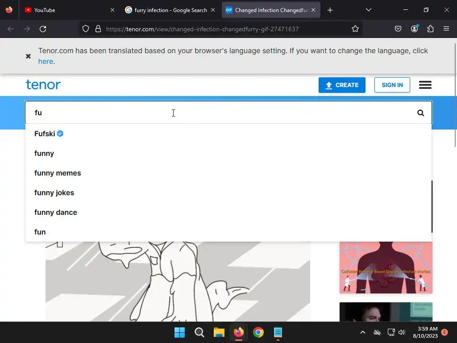Go back to previous page
Viewport: 457px width, 343px height.
point(11,29)
